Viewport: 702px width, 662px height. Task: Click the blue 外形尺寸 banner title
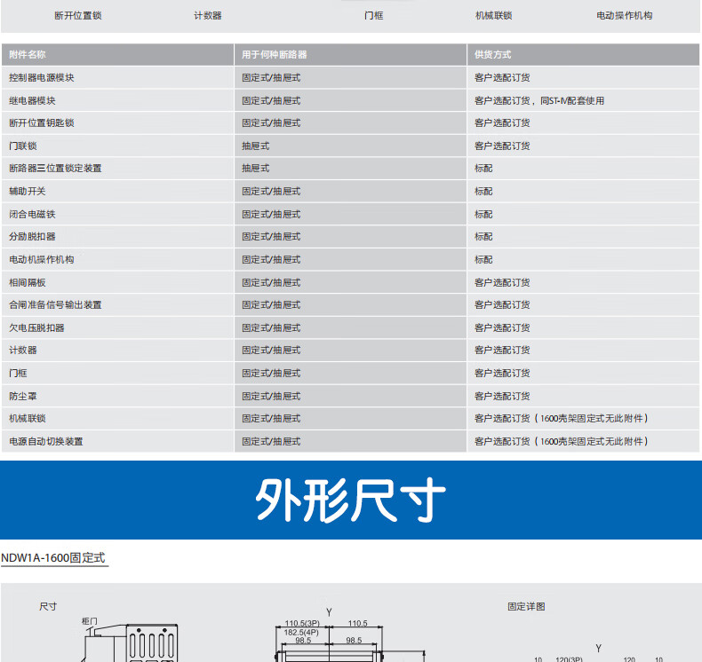tap(350, 500)
